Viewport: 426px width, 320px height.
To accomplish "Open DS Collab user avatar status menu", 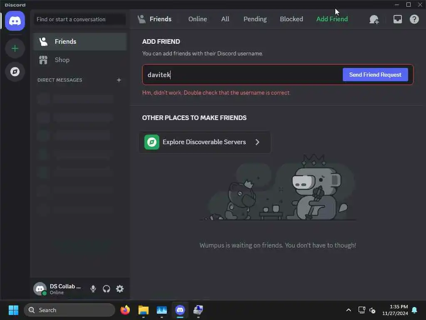I will click(x=40, y=289).
